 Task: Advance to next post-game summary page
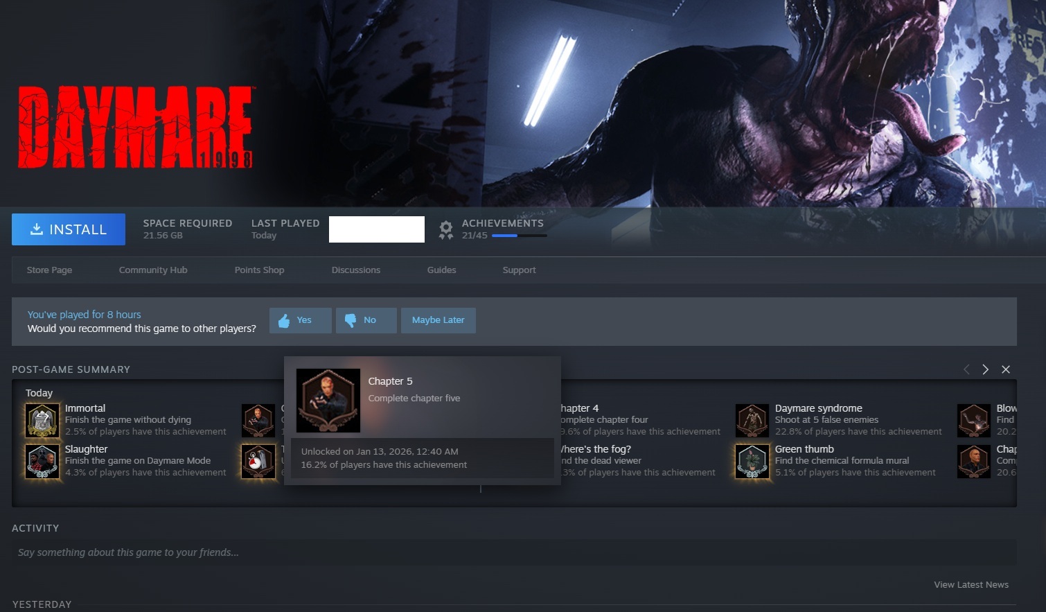click(986, 369)
